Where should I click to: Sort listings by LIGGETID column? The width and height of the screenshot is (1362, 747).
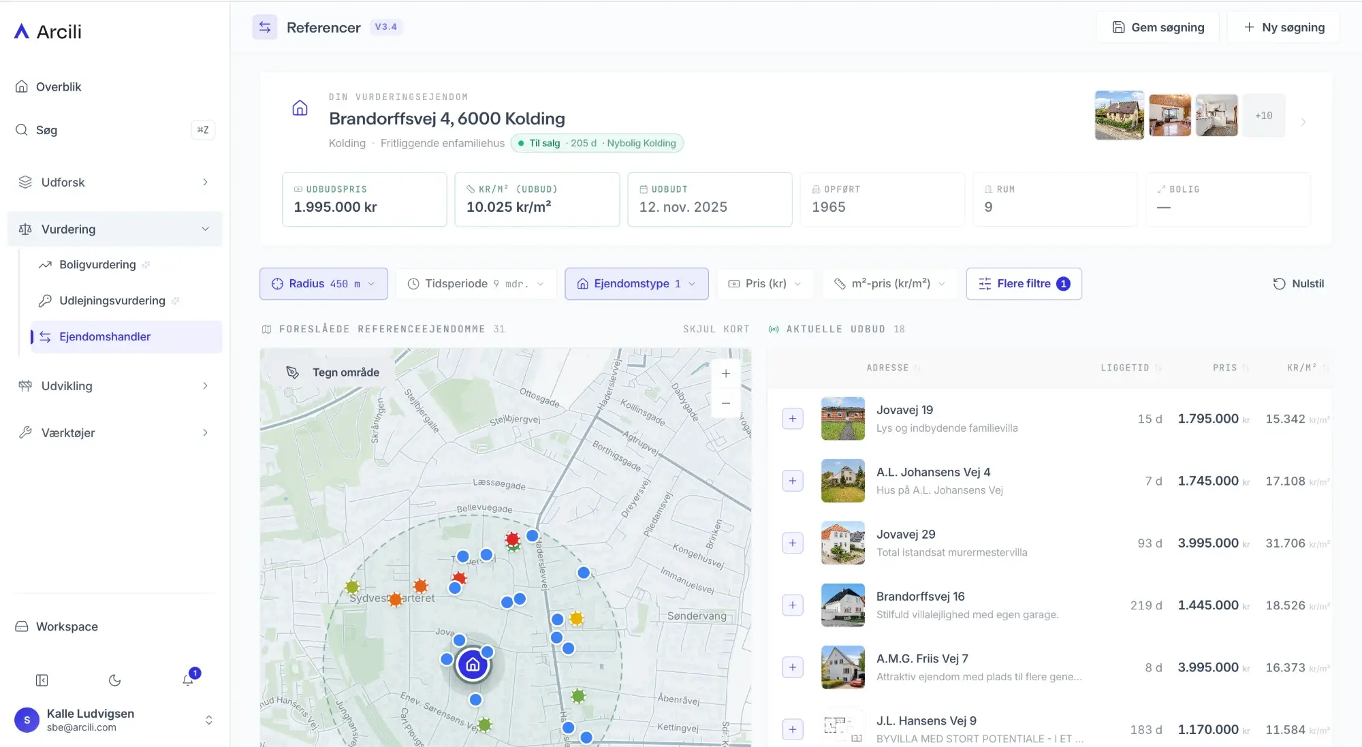point(1130,368)
